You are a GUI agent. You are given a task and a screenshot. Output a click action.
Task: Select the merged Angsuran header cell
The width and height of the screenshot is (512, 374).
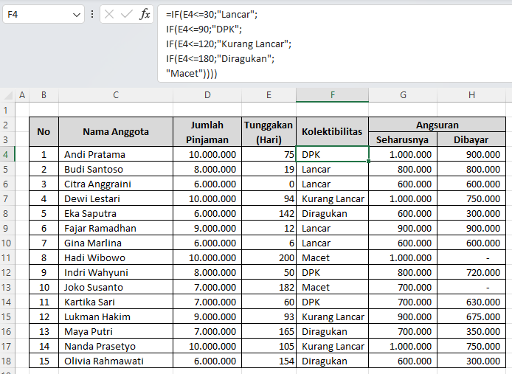[x=437, y=125]
